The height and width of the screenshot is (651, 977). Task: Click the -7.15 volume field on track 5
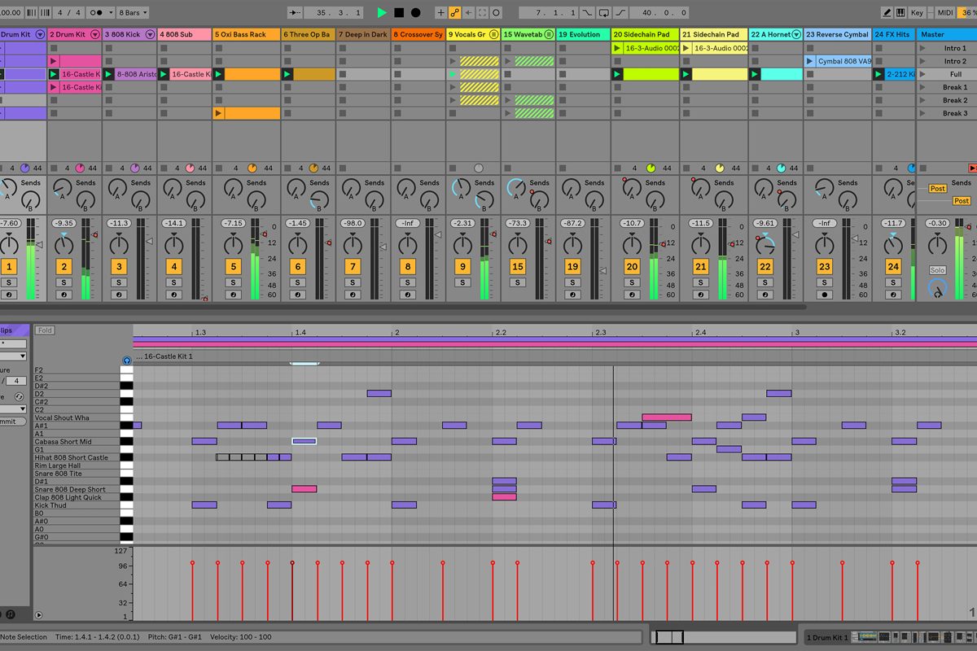click(233, 223)
